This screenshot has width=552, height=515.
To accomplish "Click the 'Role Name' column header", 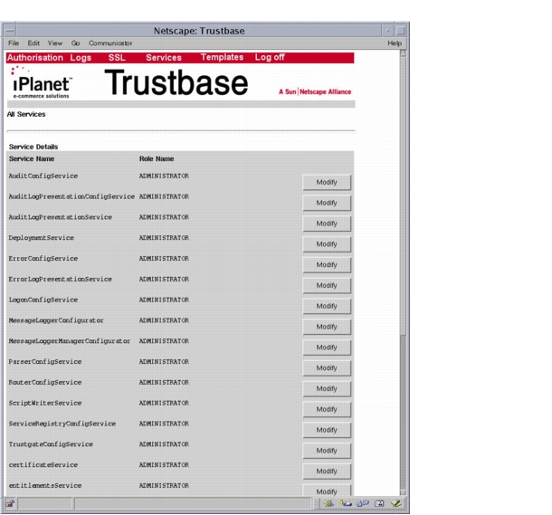I will [x=157, y=158].
